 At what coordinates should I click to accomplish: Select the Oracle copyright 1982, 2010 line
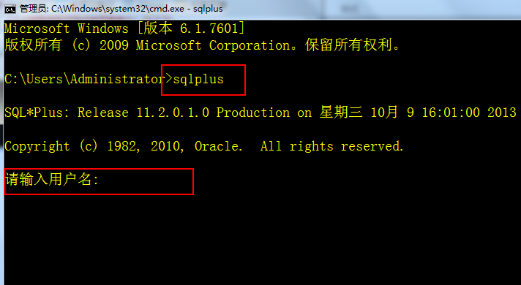point(204,146)
